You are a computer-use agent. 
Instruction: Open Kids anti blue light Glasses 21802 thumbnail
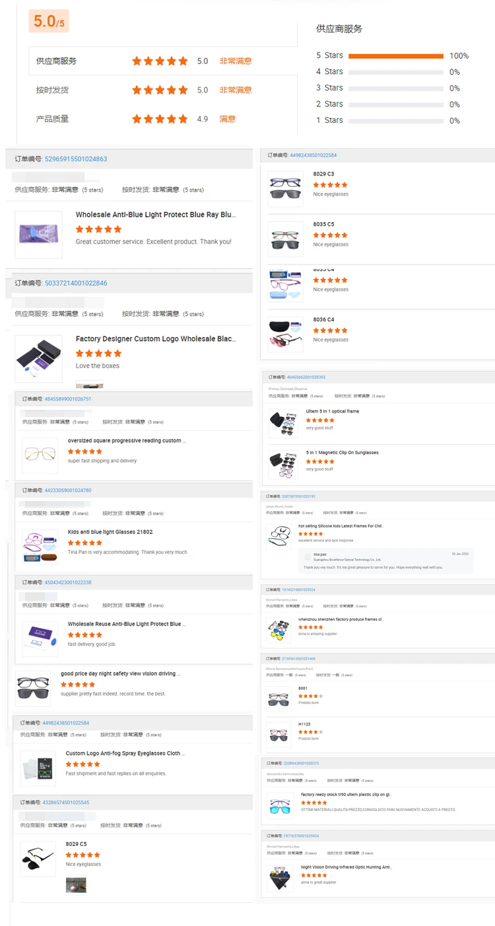[40, 547]
